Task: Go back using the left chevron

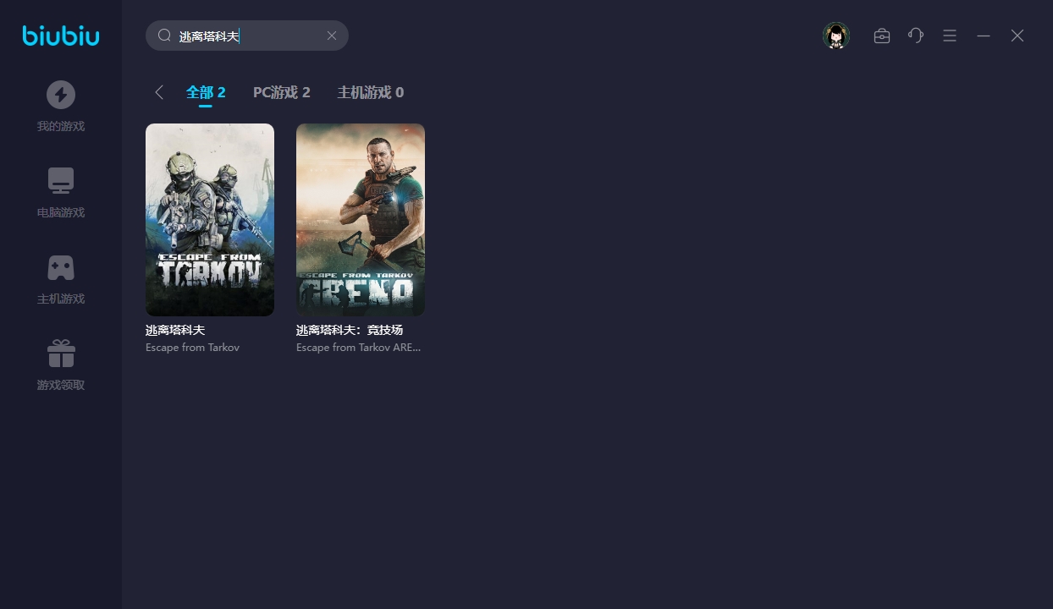Action: click(159, 92)
